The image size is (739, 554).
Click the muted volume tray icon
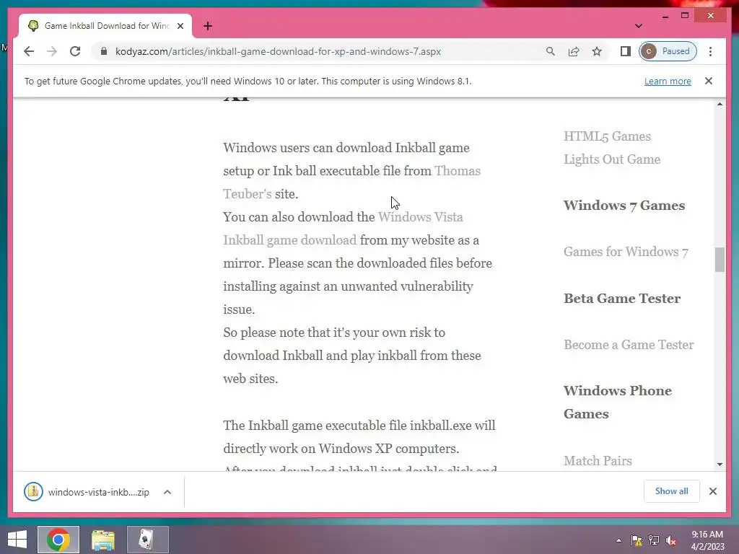point(671,540)
